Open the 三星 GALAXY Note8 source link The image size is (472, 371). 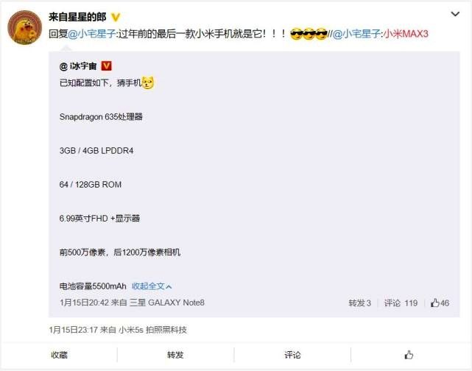pyautogui.click(x=167, y=303)
